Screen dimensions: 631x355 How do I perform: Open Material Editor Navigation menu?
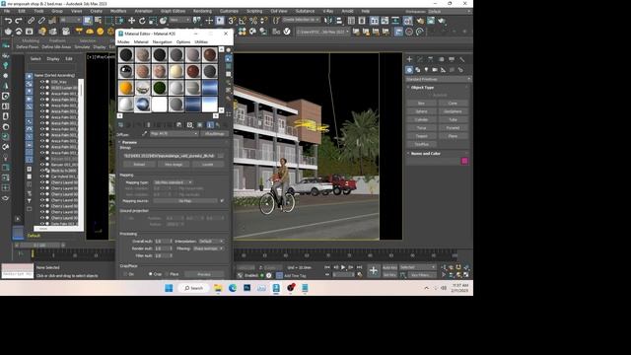[162, 41]
